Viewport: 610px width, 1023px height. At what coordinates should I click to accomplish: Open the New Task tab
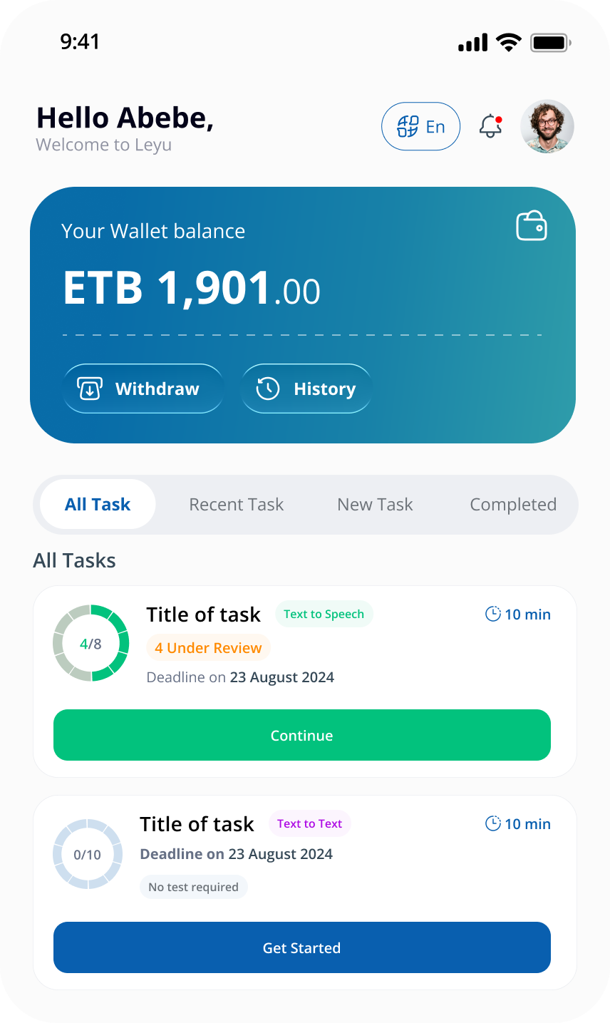coord(375,505)
